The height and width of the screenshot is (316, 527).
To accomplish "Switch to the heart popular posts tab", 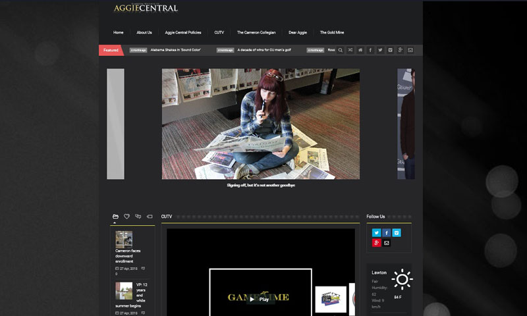I will click(126, 217).
